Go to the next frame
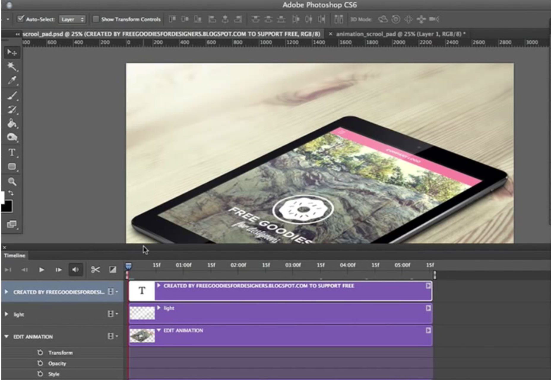551x380 pixels. [x=58, y=270]
